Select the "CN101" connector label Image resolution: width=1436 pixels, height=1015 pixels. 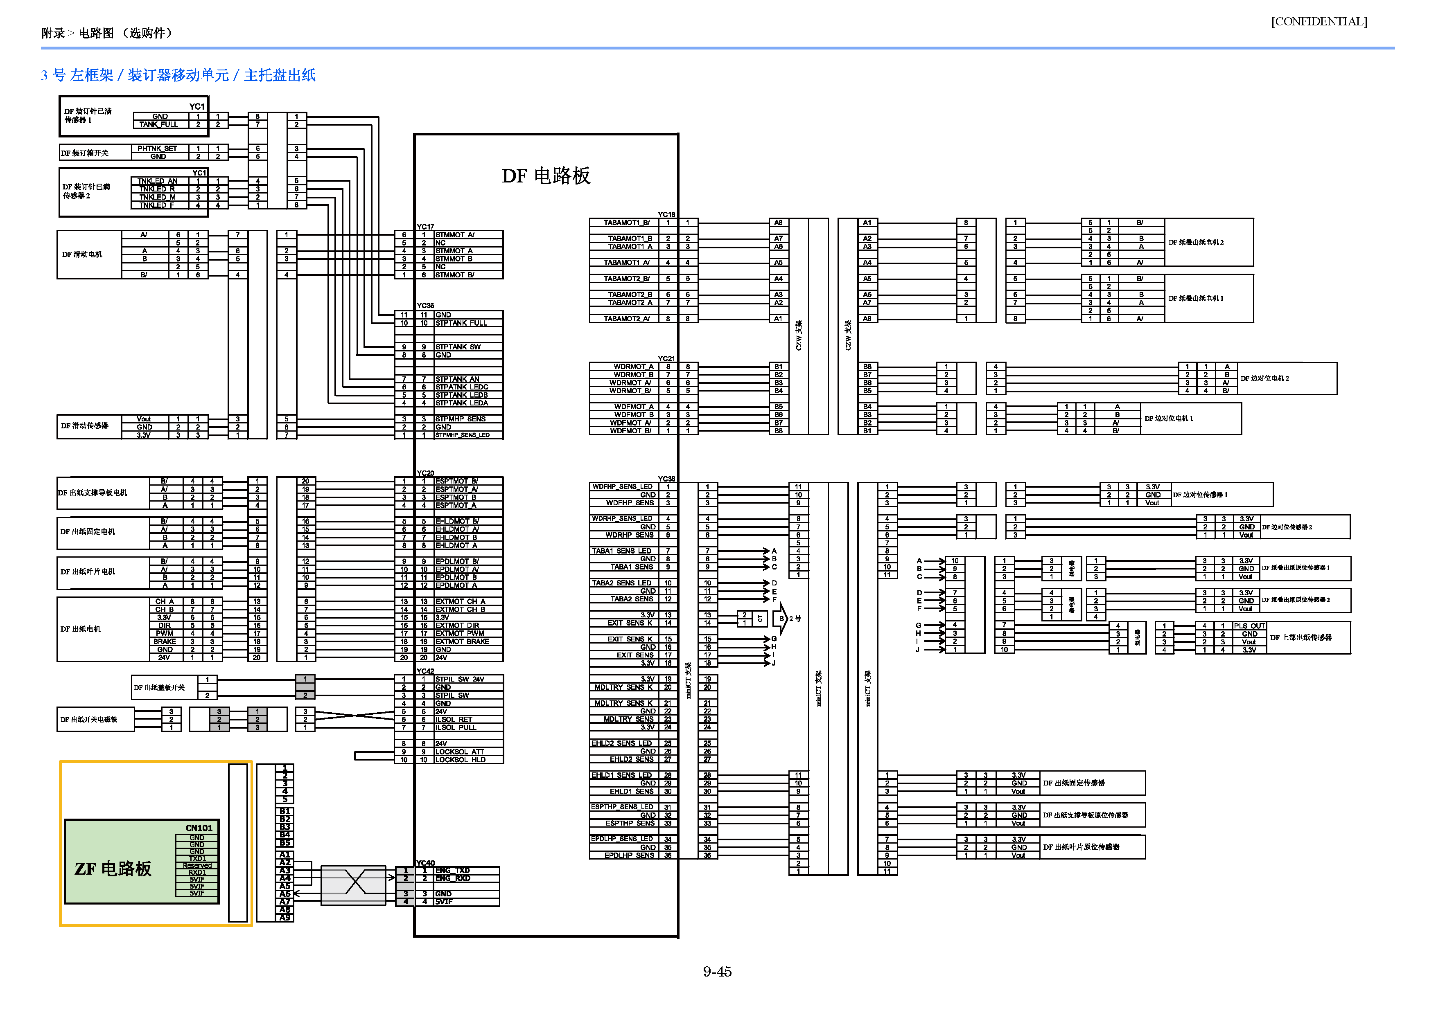point(199,828)
